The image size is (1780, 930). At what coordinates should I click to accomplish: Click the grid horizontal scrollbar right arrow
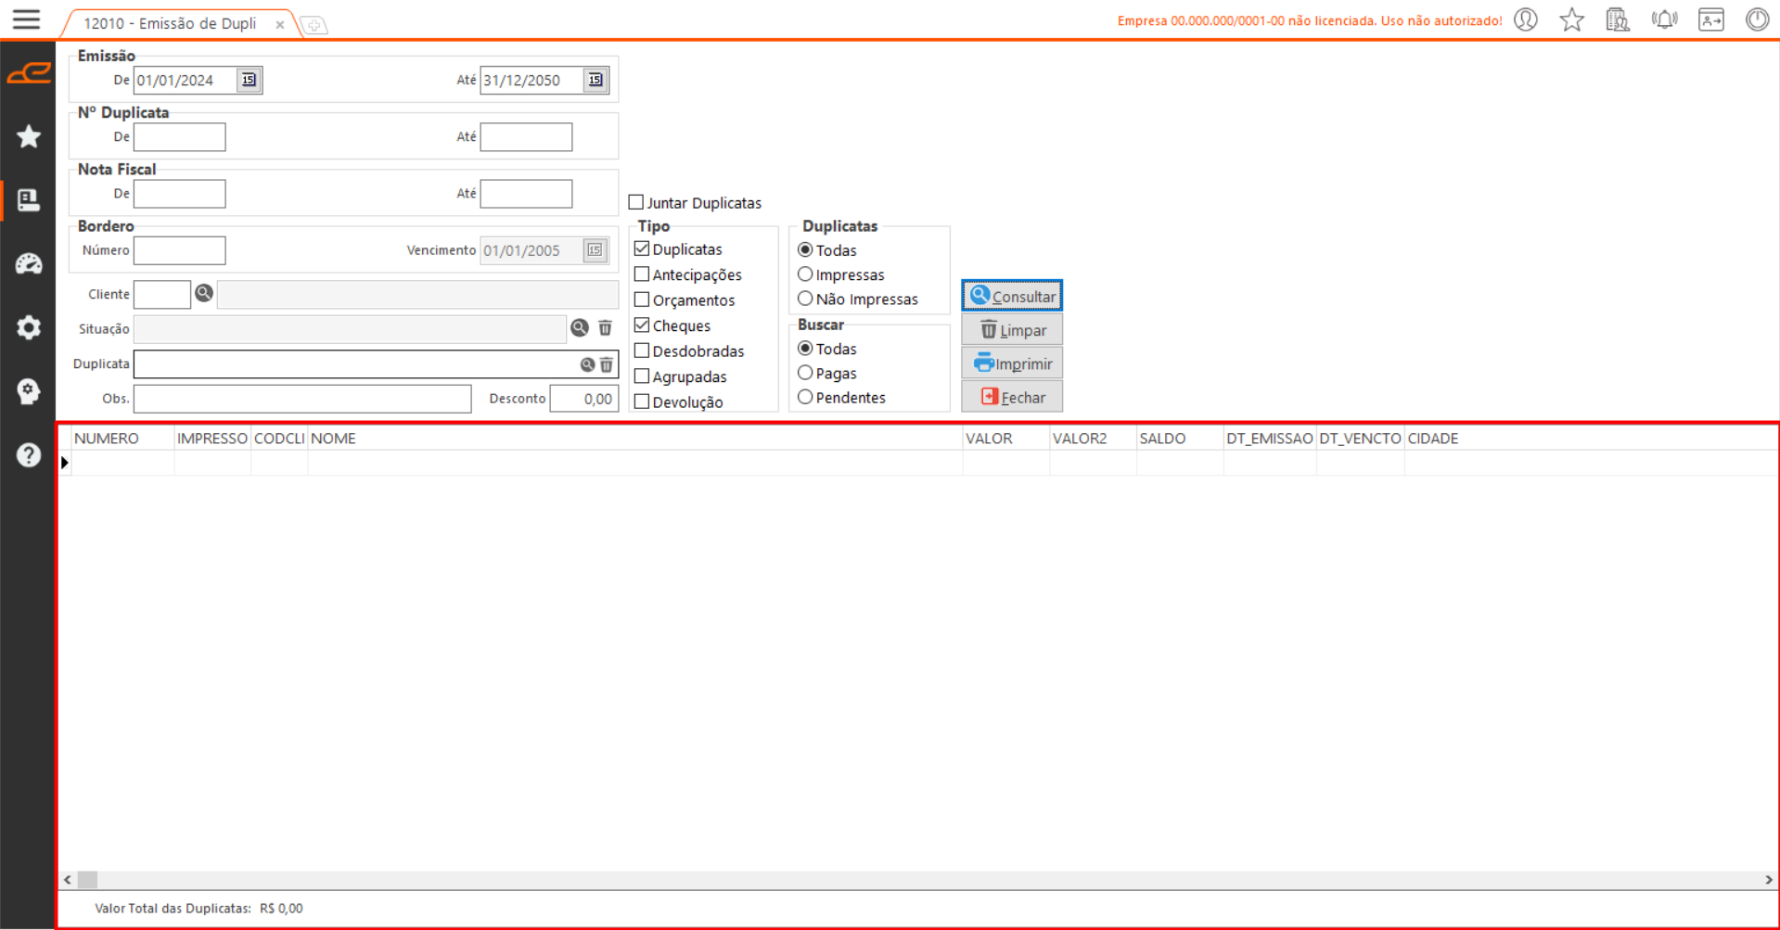click(1768, 879)
